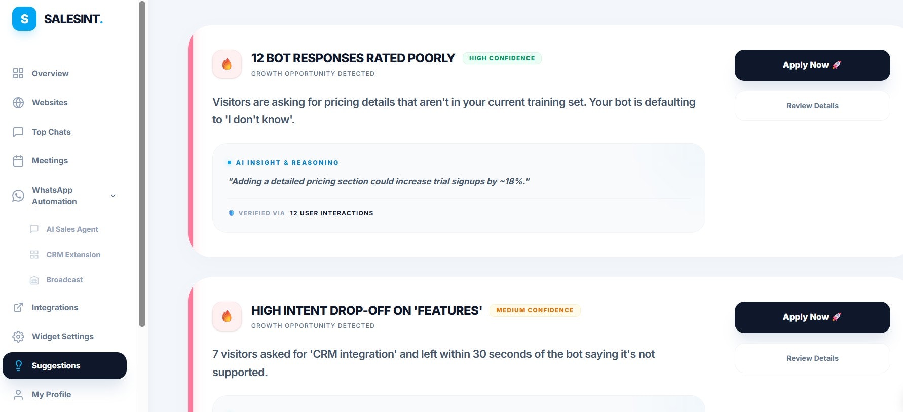Collapse the WhatsApp Automation submenu chevron
The image size is (903, 412).
pyautogui.click(x=113, y=196)
